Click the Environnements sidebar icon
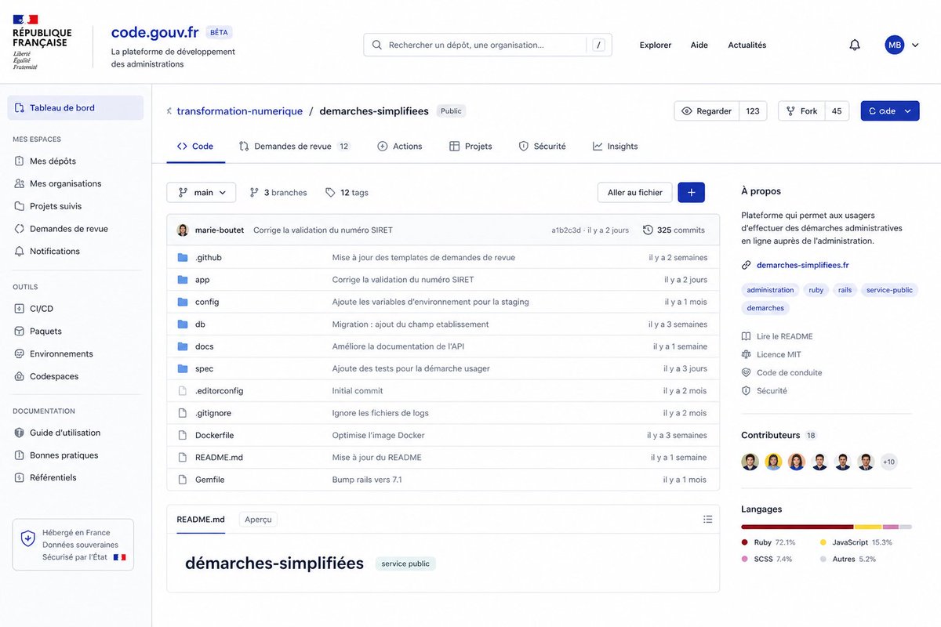Viewport: 941px width, 627px height. click(20, 353)
